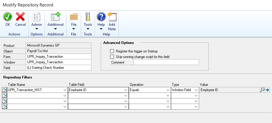The height and width of the screenshot is (123, 272).
Task: Click the Actions group label
Action: click(x=14, y=34)
